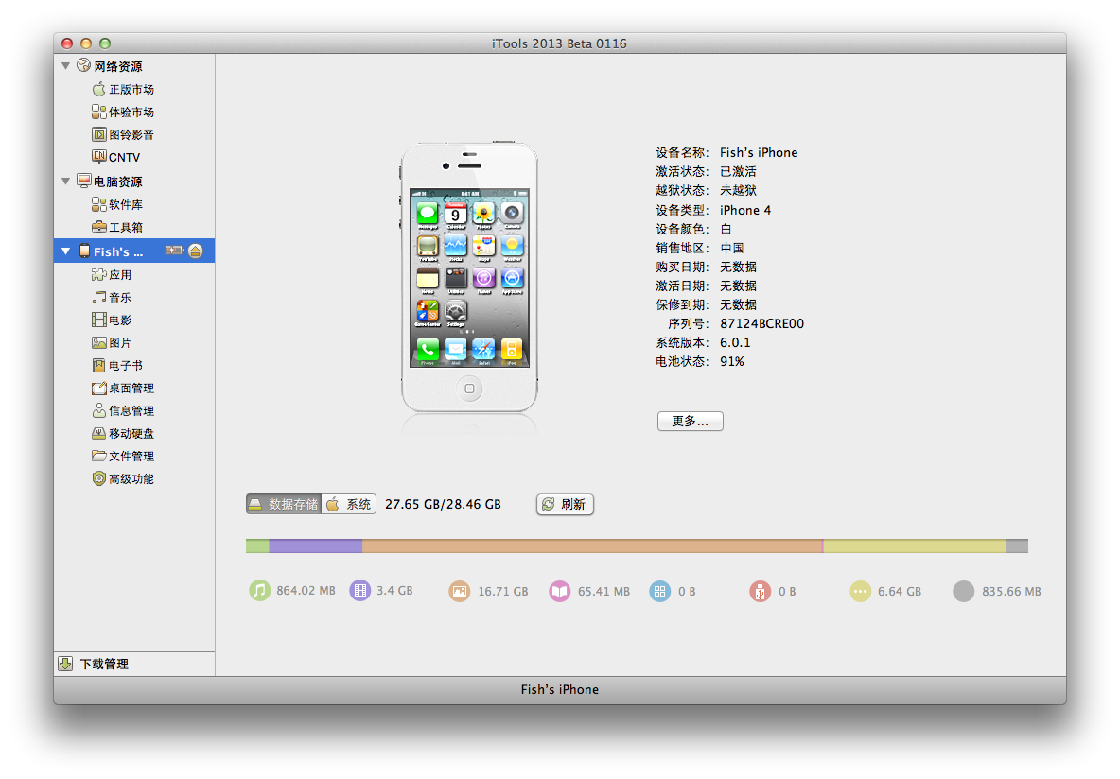Screen dimensions: 1120x779
Task: Click the gray free-space icon (835.66 MB)
Action: [x=964, y=591]
